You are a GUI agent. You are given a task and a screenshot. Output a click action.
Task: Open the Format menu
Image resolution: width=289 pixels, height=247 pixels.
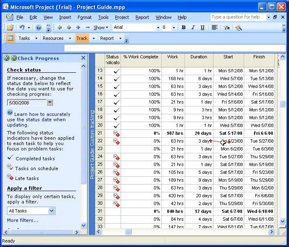[x=85, y=17]
